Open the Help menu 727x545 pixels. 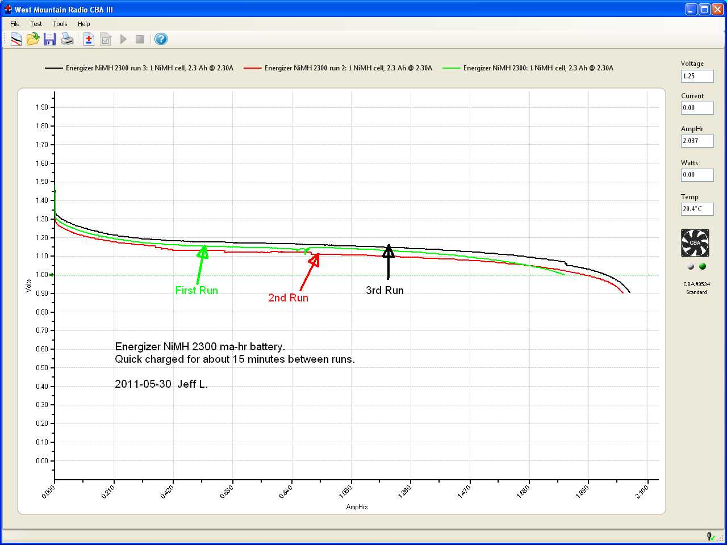84,24
